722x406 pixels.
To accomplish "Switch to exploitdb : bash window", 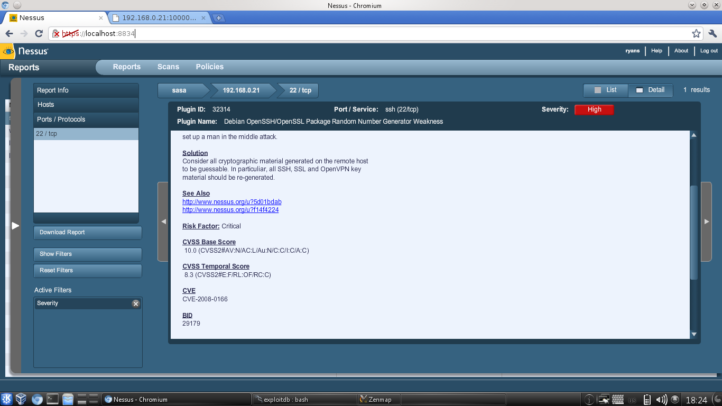I will (304, 399).
